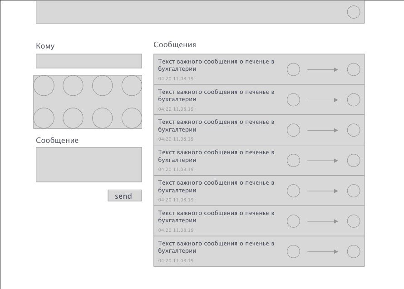Viewport: 404px width, 289px height.
Task: Click the sender avatar in the seventh message row
Action: 293,252
